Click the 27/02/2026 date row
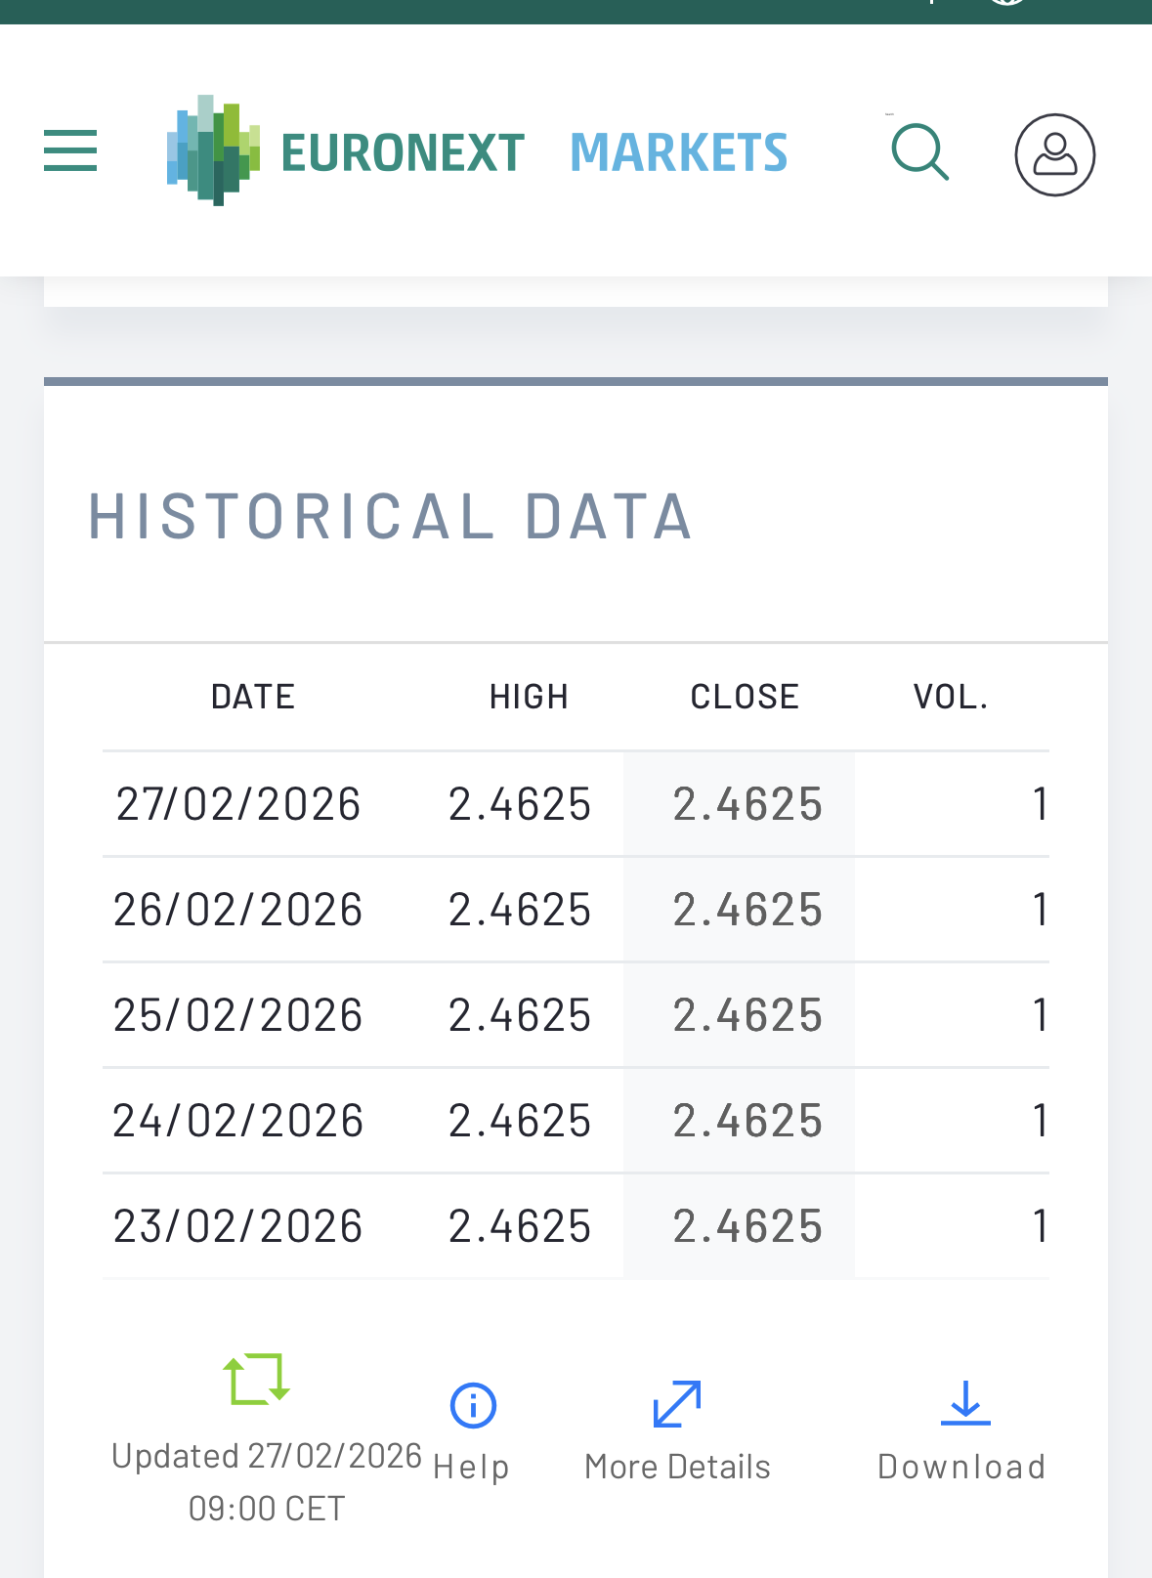This screenshot has width=1152, height=1578. 238,804
